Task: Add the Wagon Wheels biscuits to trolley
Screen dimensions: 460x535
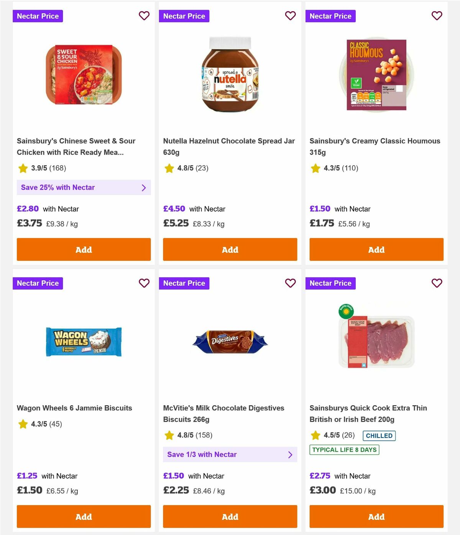Action: point(84,517)
